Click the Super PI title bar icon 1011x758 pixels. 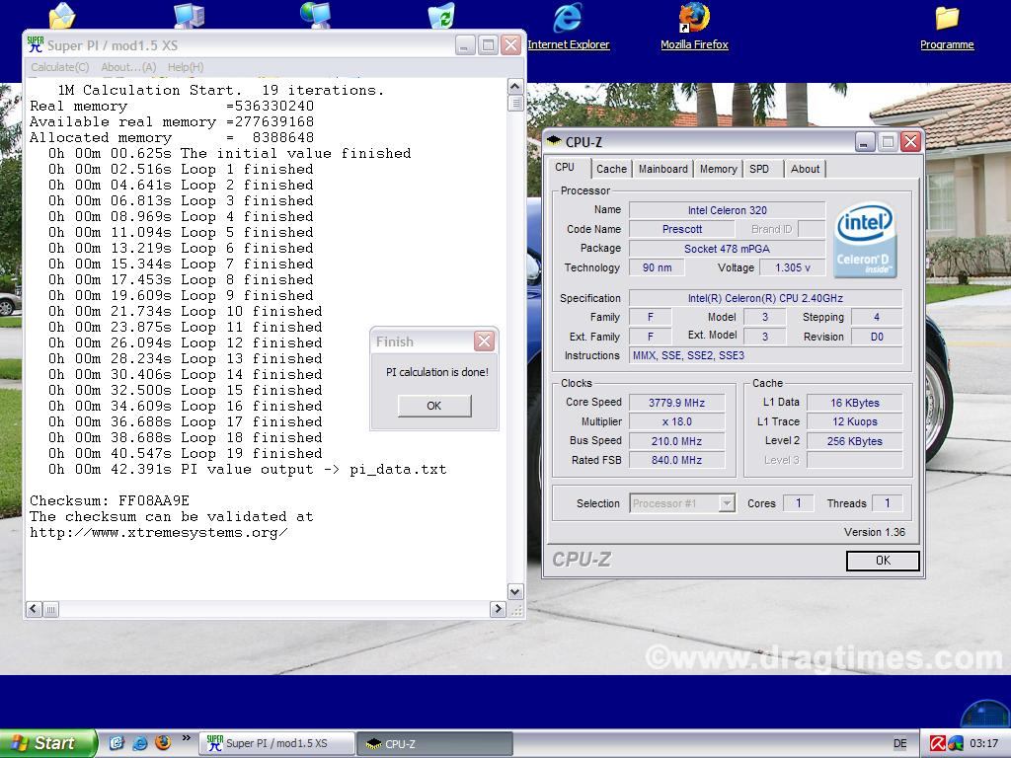tap(36, 45)
